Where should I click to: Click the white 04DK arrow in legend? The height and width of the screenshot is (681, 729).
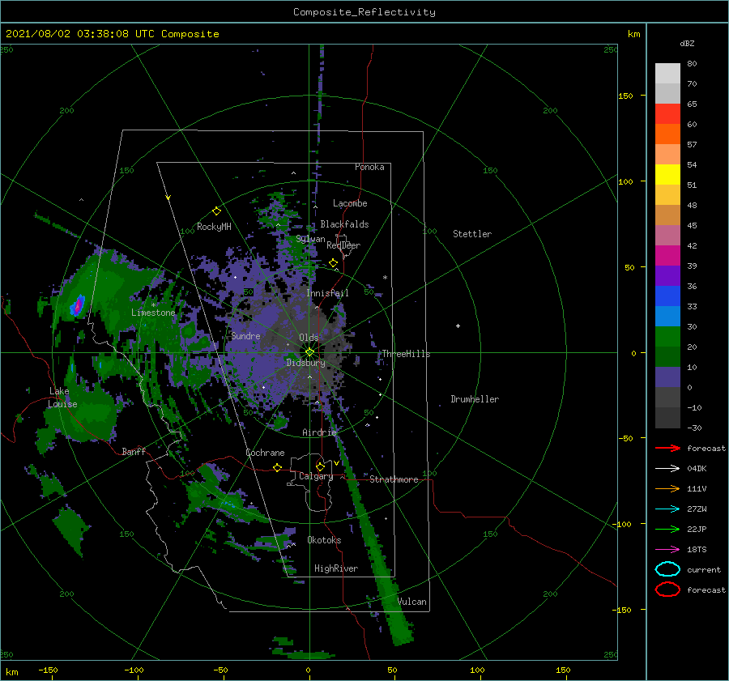tap(667, 468)
